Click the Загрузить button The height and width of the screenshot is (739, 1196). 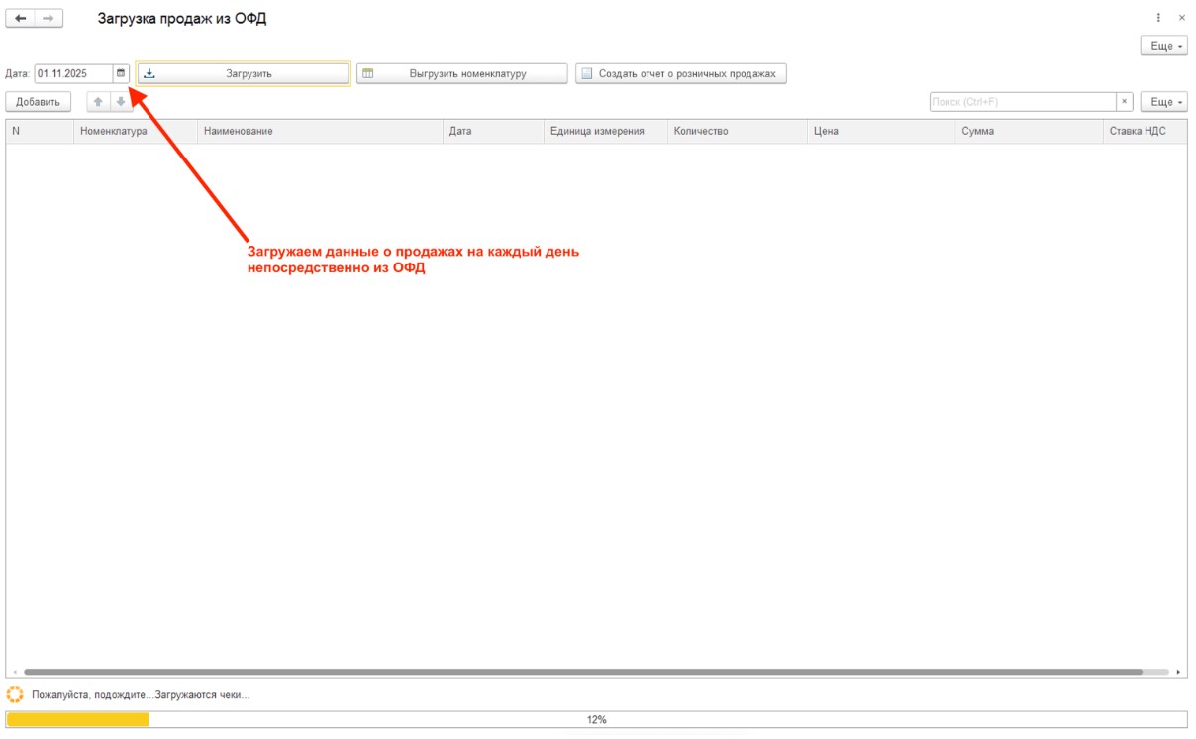click(x=243, y=73)
